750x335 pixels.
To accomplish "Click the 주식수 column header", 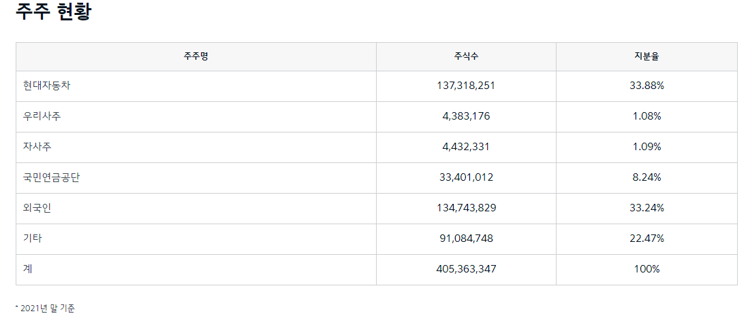I will [x=466, y=56].
